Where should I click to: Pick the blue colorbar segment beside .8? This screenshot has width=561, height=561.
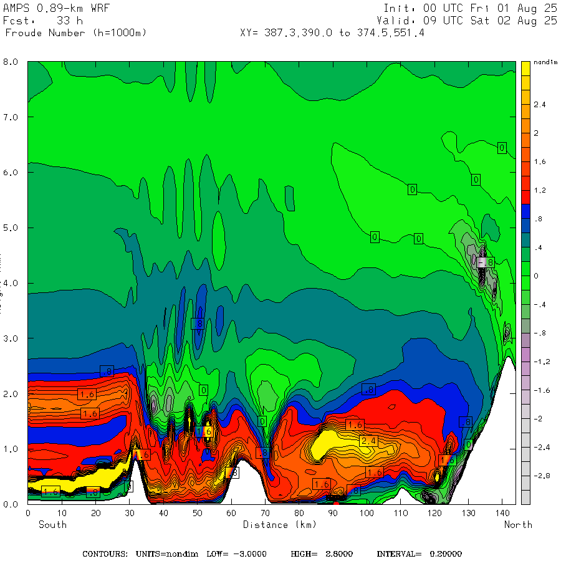coord(525,211)
